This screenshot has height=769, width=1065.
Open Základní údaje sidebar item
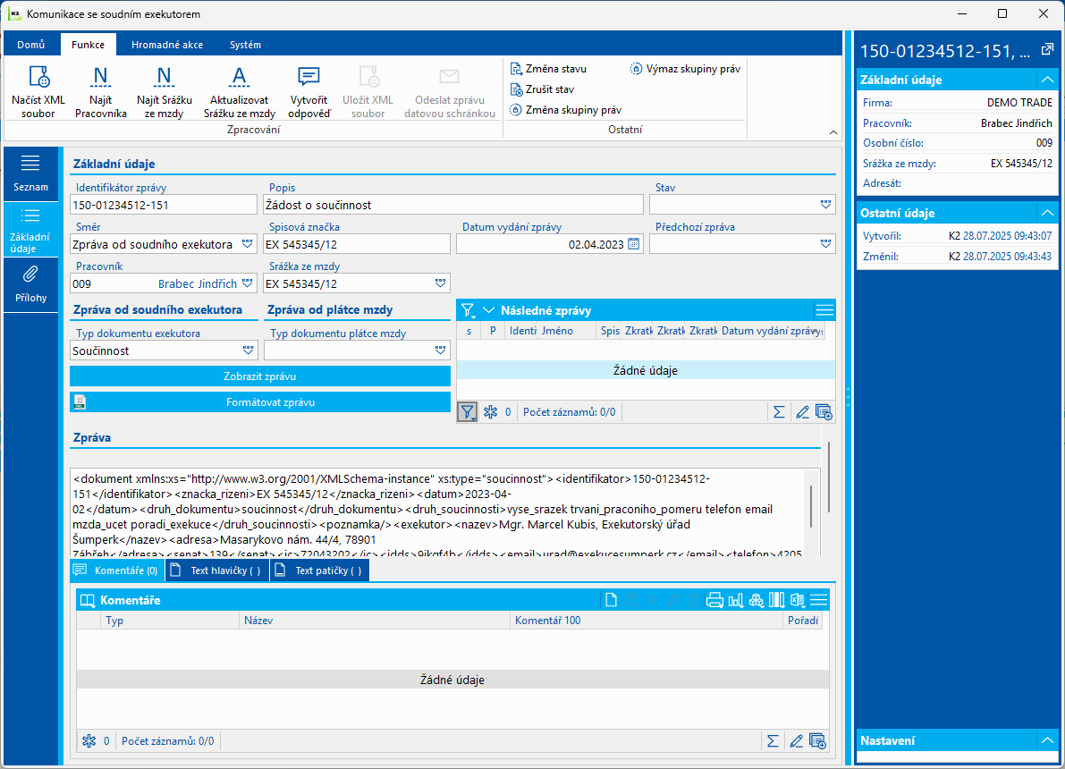click(x=30, y=231)
